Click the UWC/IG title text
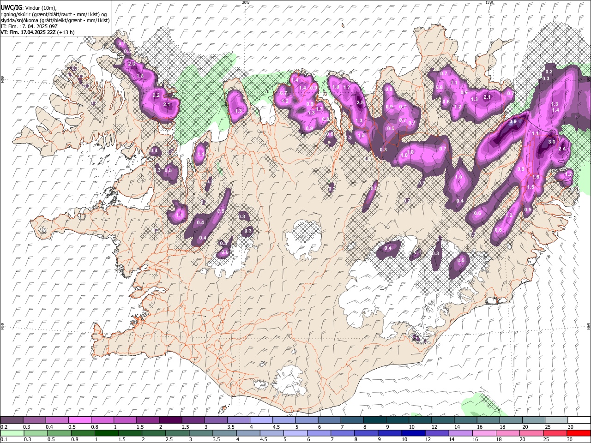591x443 pixels. click(11, 7)
